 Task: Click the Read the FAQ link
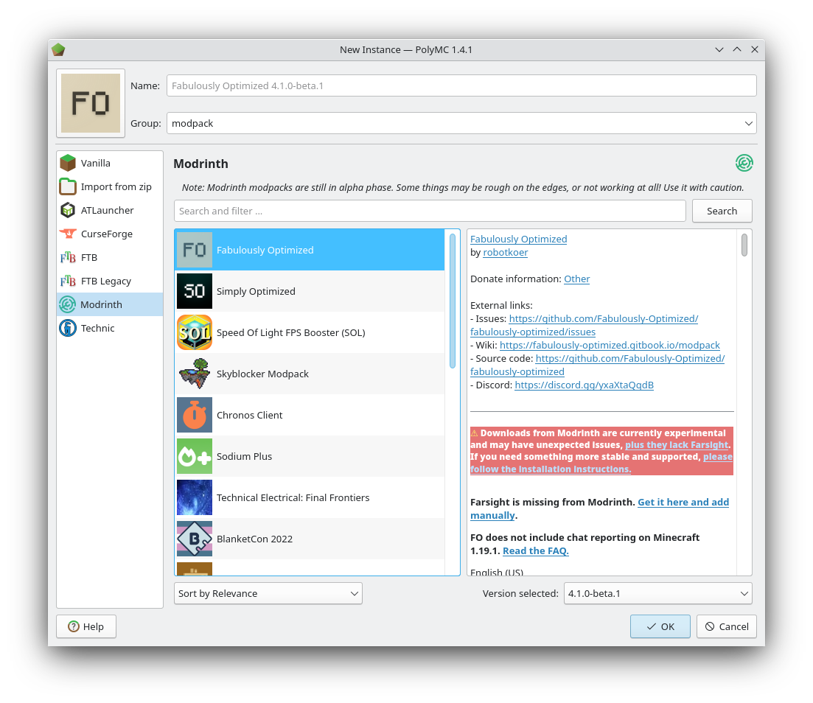coord(535,550)
